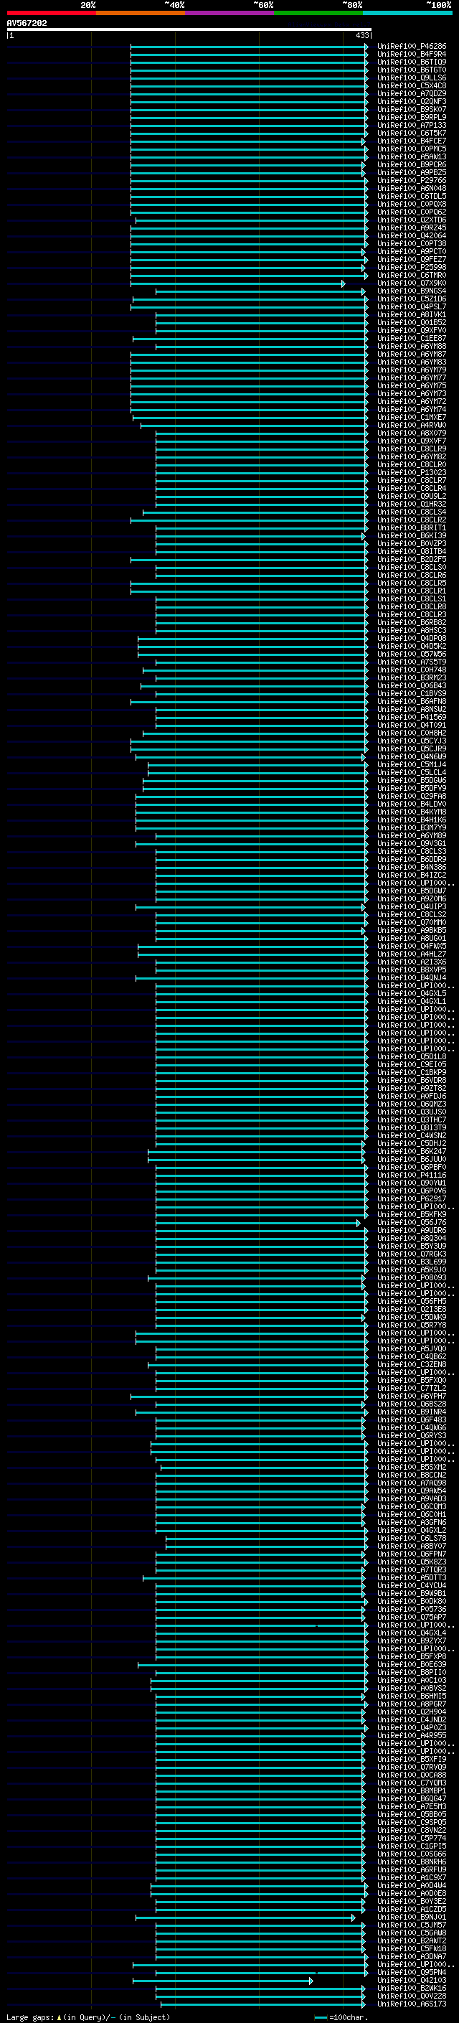The width and height of the screenshot is (459, 2023).
Task: Open hit UniRef100_C5X4C8
Action: pos(411,85)
